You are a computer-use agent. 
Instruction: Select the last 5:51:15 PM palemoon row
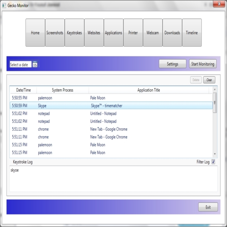coord(111,153)
